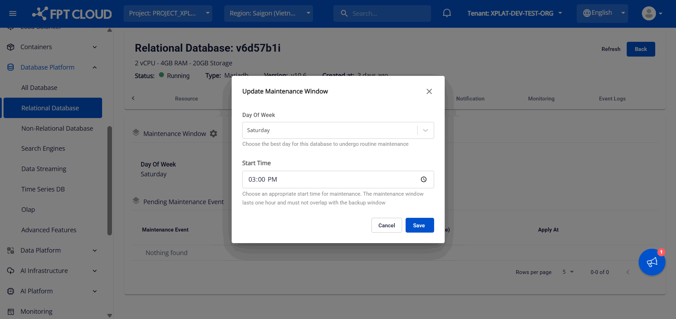Switch to the Event Logs tab
Image resolution: width=676 pixels, height=319 pixels.
(612, 99)
